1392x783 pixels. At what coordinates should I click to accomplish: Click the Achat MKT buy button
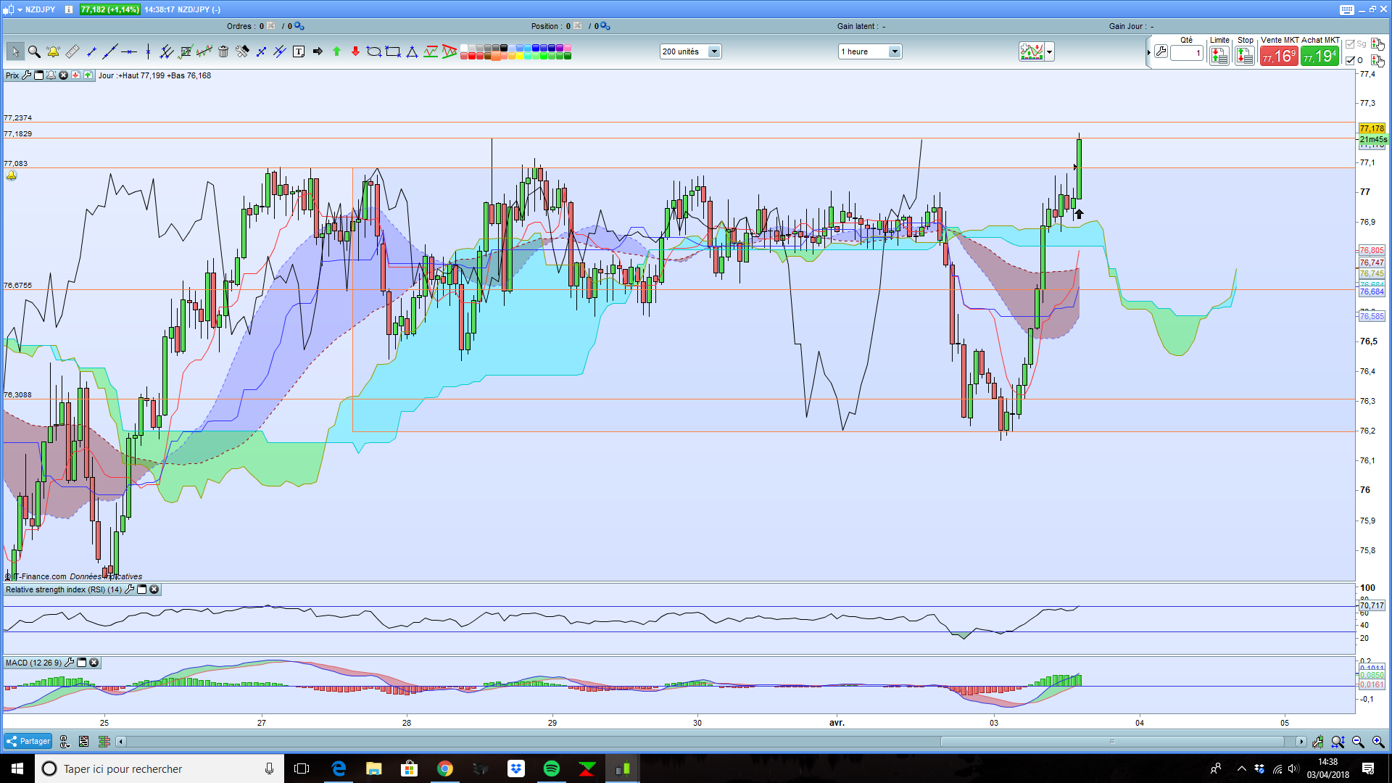1319,56
